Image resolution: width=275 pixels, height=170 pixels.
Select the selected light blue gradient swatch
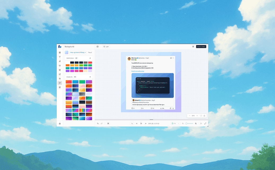75,94
